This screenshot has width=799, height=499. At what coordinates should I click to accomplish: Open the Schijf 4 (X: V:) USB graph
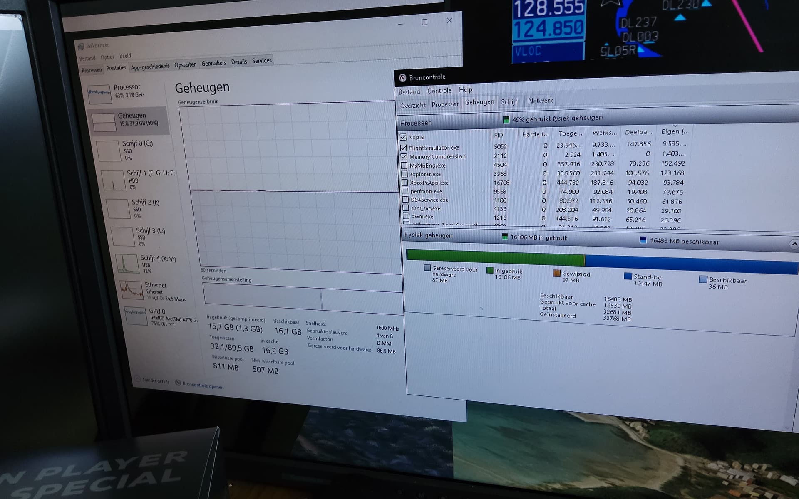(154, 263)
